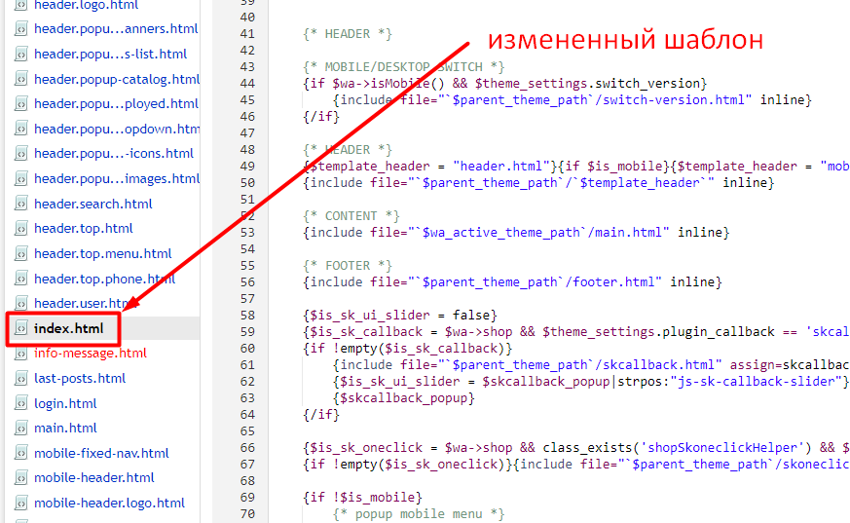Place cursor on the CONTENT comment line

tap(351, 215)
